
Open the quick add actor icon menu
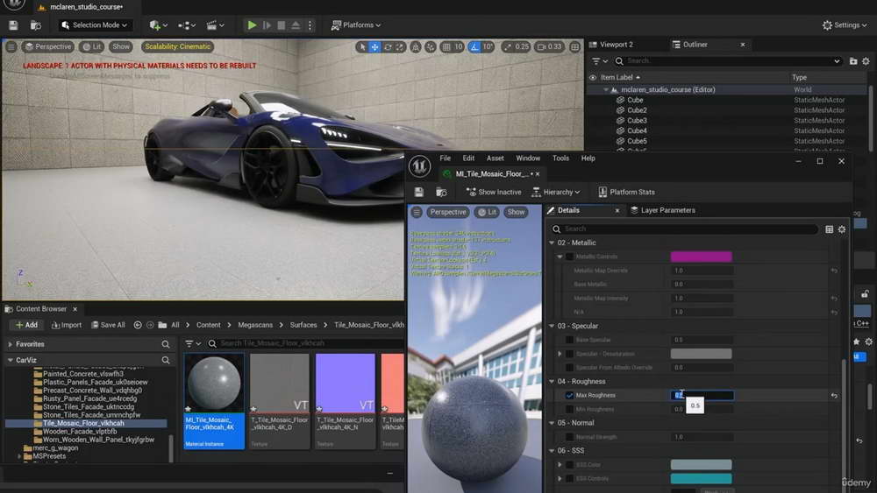158,25
